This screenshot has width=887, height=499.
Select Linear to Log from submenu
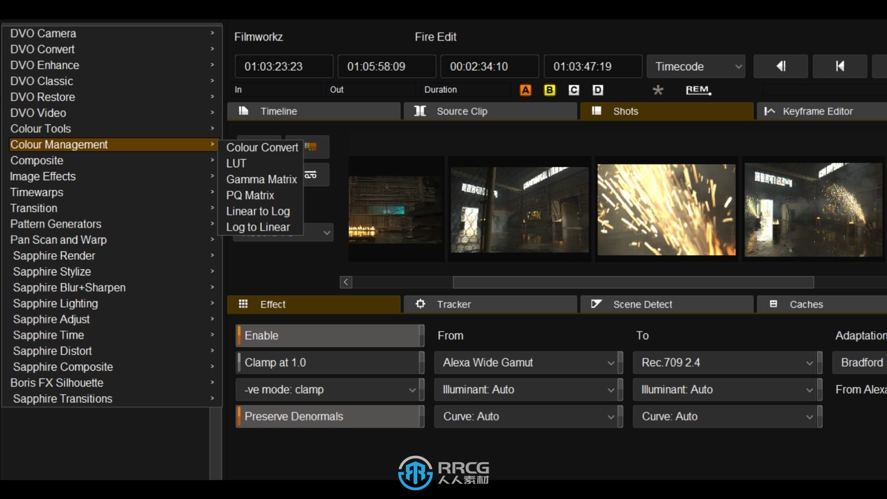[x=261, y=211]
